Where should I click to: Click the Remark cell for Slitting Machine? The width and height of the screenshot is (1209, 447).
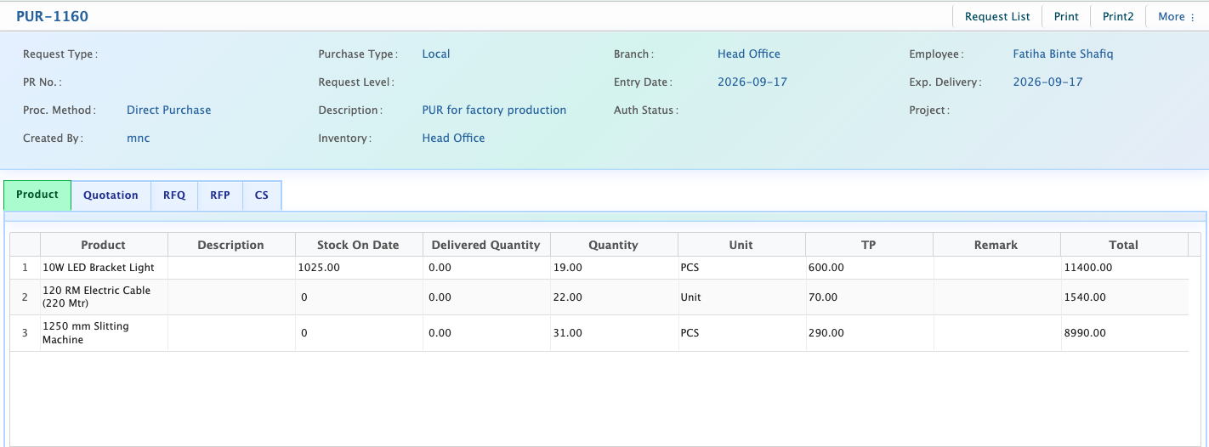tap(996, 333)
